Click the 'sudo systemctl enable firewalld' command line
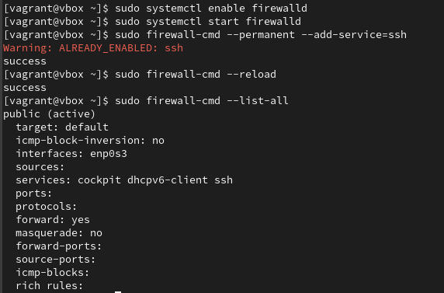 [211, 8]
